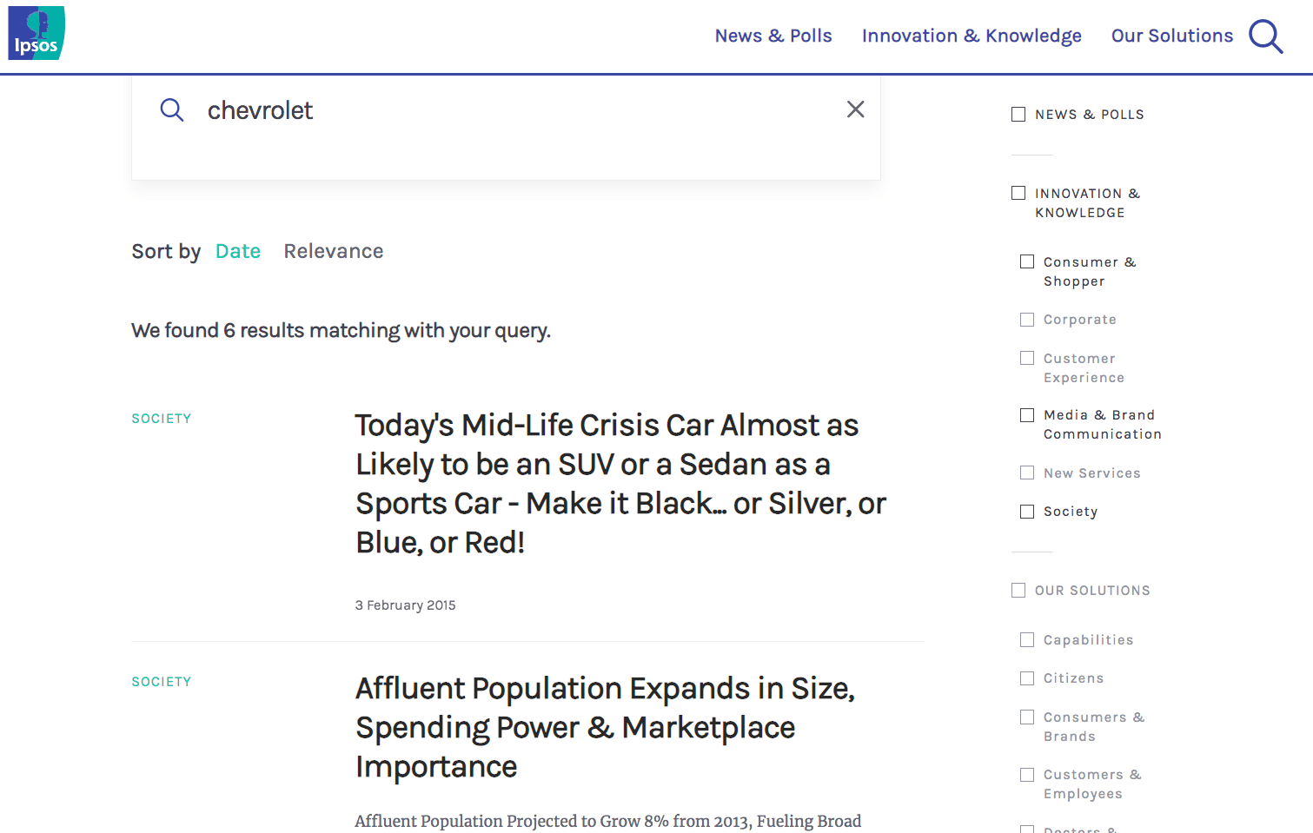Check the Customers & Employees filter
This screenshot has height=833, width=1313.
click(1027, 775)
